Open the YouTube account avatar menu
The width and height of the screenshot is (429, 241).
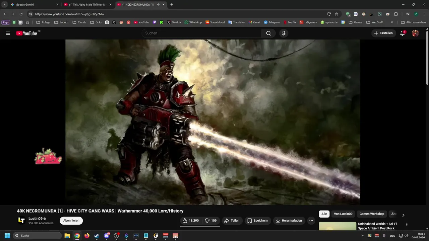[415, 33]
